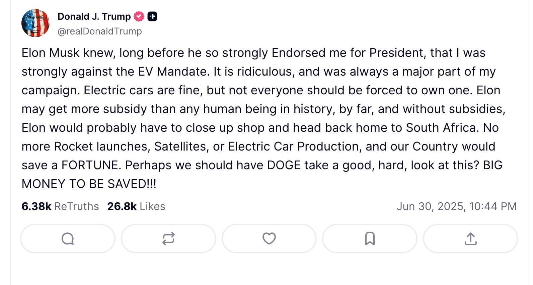The width and height of the screenshot is (533, 285).
Task: Click the plus badge next to the checkmark
Action: click(x=153, y=16)
